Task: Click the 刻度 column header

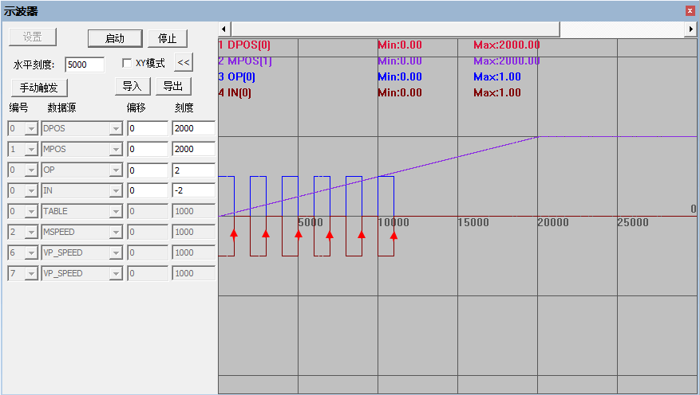Action: [184, 108]
